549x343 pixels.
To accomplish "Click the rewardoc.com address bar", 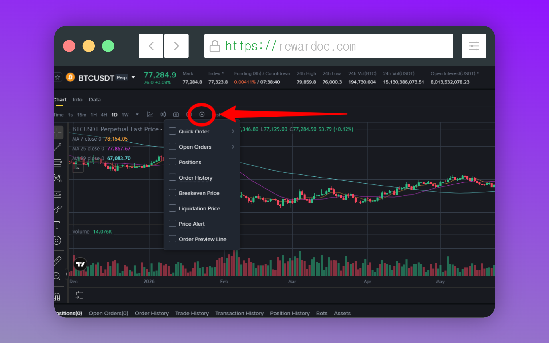I will click(x=329, y=46).
